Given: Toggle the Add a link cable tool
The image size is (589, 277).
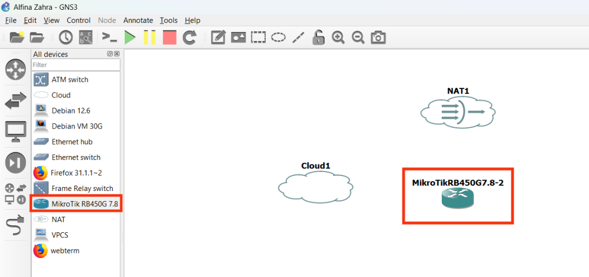Looking at the screenshot, I should tap(16, 227).
